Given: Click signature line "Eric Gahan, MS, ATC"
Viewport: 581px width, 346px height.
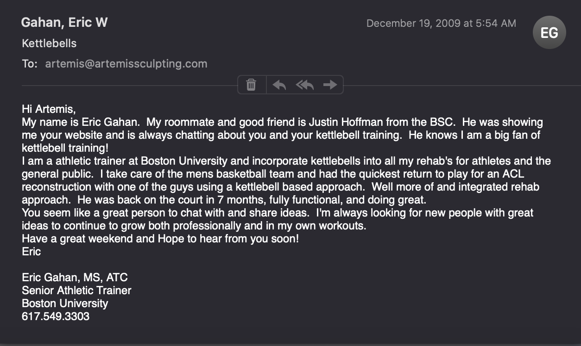Looking at the screenshot, I should (75, 278).
